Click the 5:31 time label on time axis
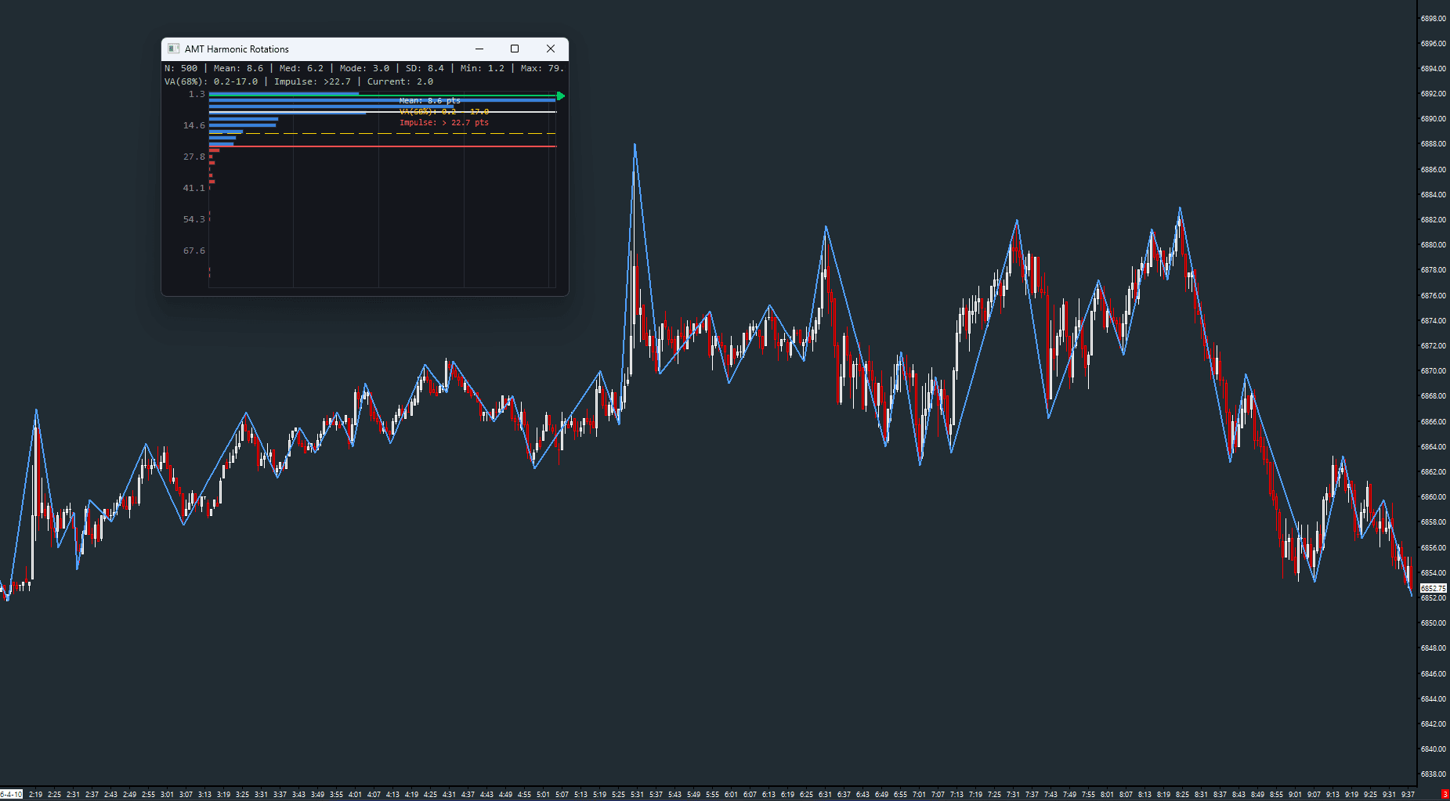 point(637,794)
